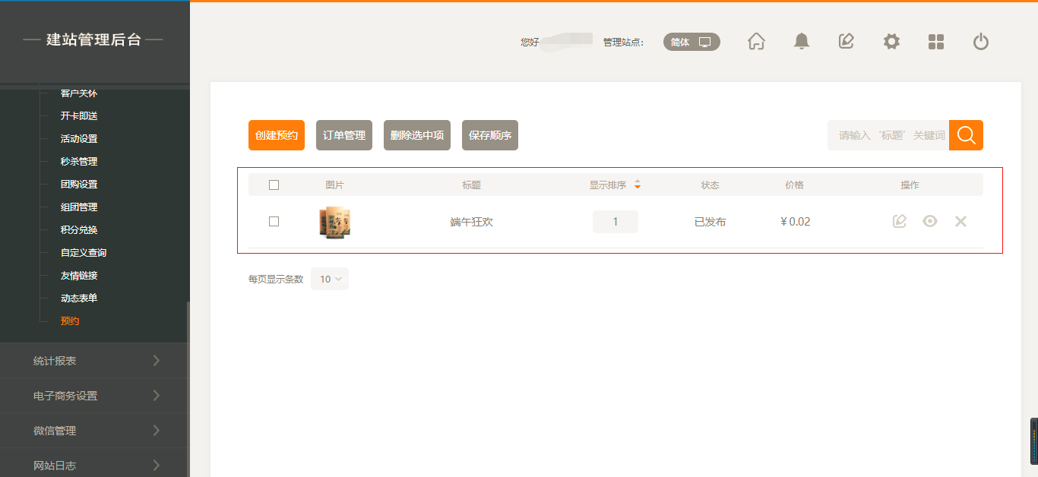This screenshot has width=1038, height=477.
Task: Click the 创建预约 button
Action: [x=277, y=135]
